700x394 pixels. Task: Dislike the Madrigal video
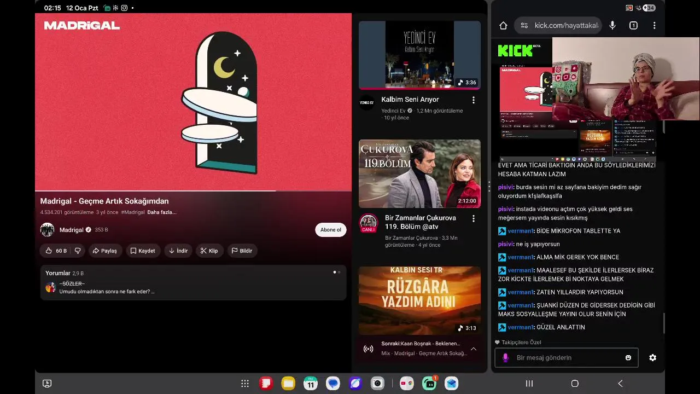78,251
